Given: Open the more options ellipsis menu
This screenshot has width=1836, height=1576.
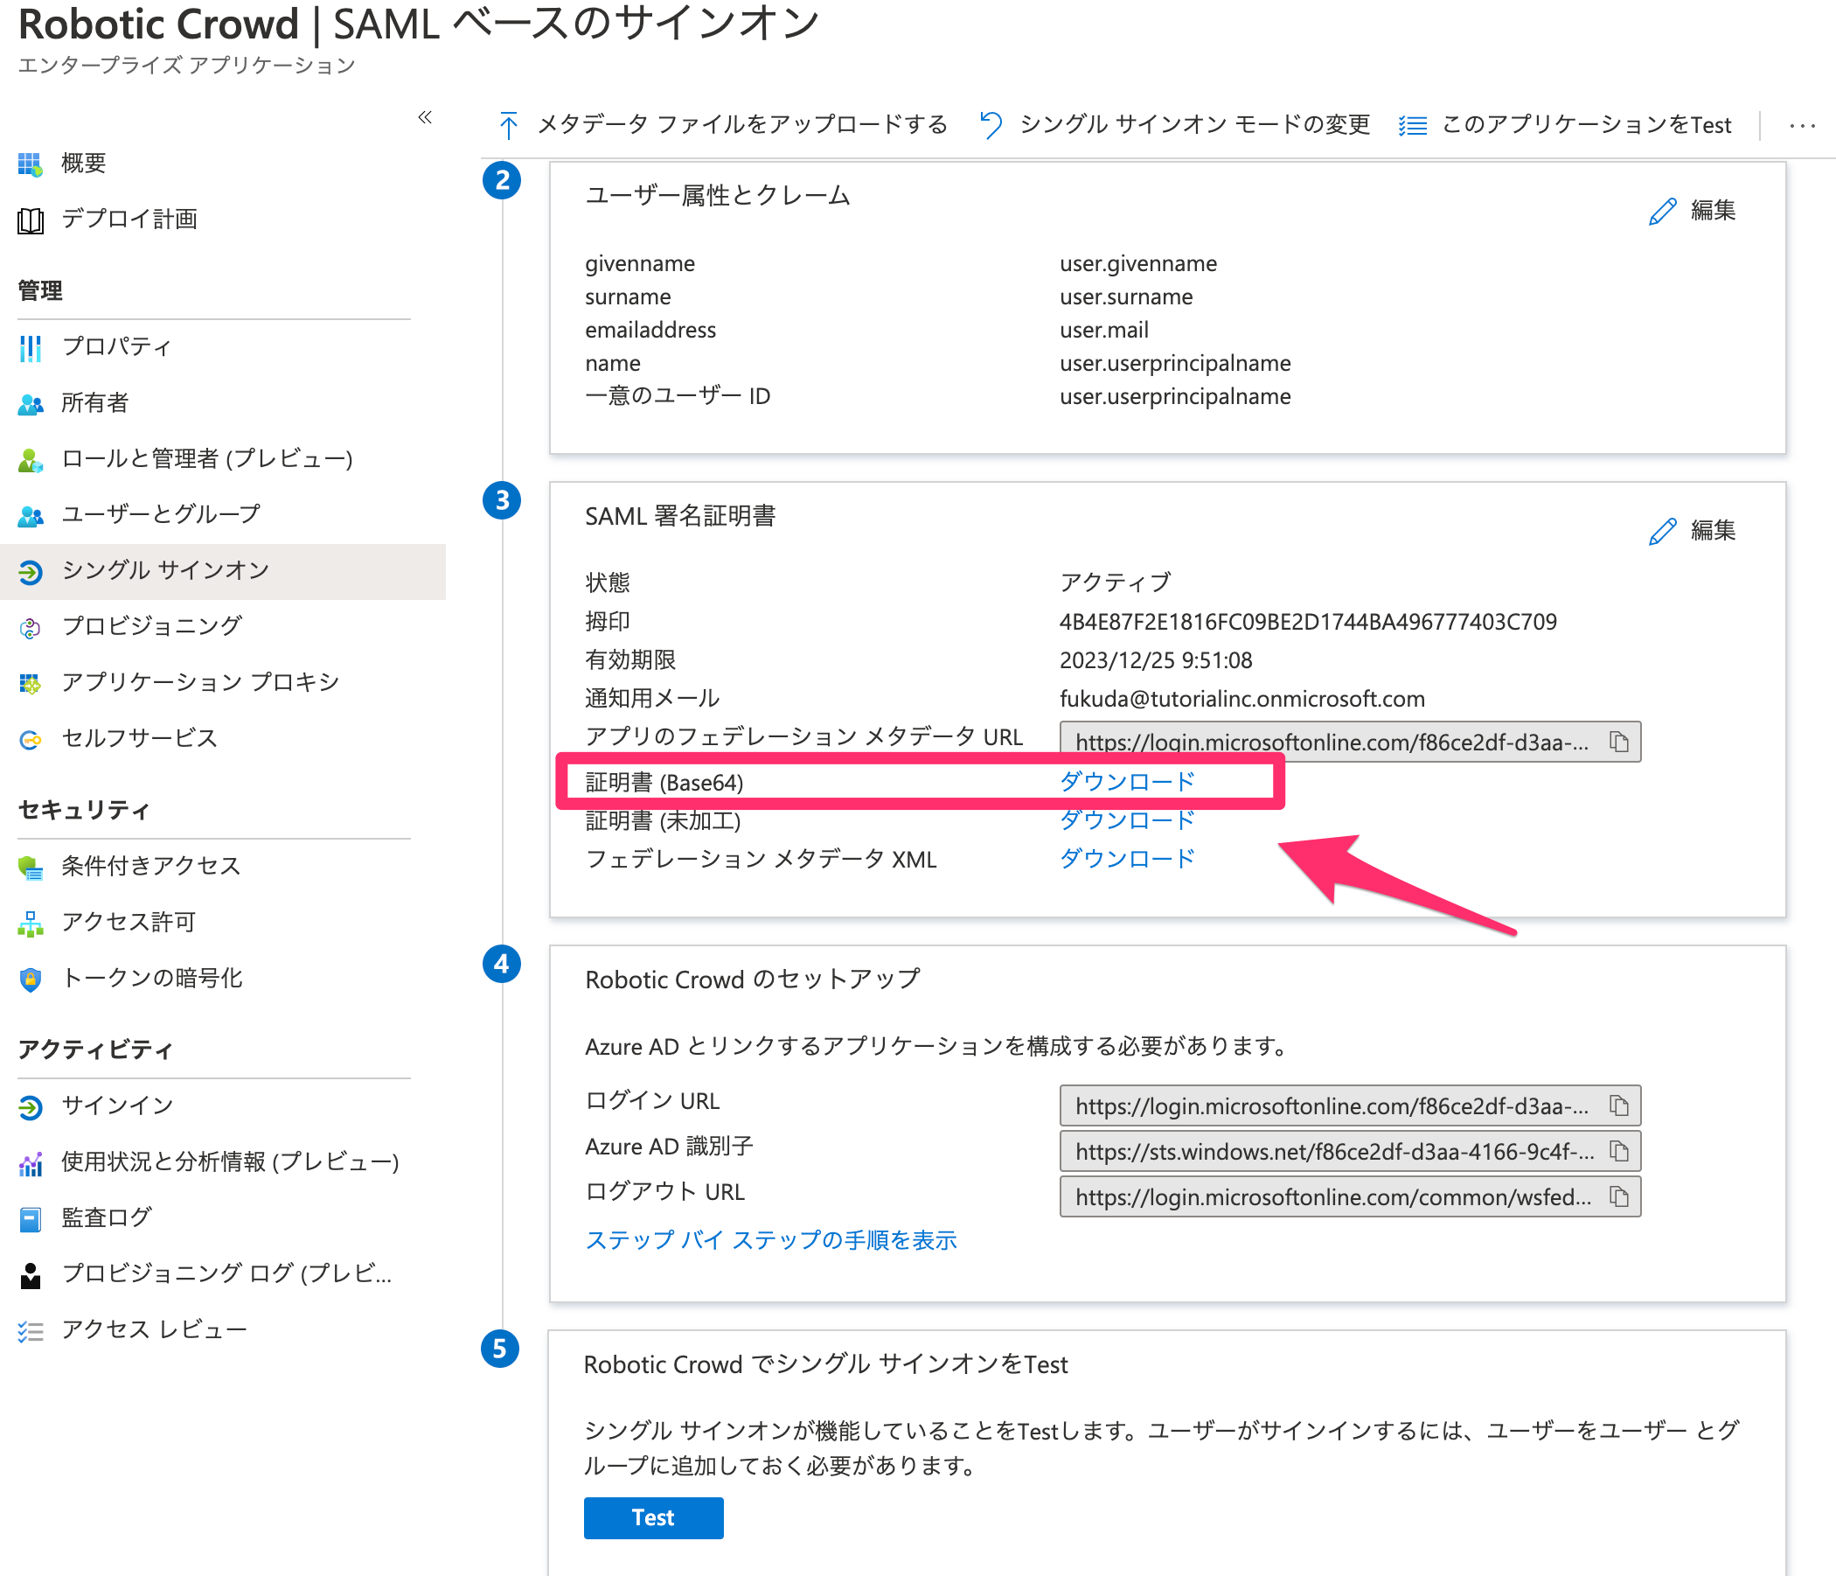Looking at the screenshot, I should (x=1801, y=126).
